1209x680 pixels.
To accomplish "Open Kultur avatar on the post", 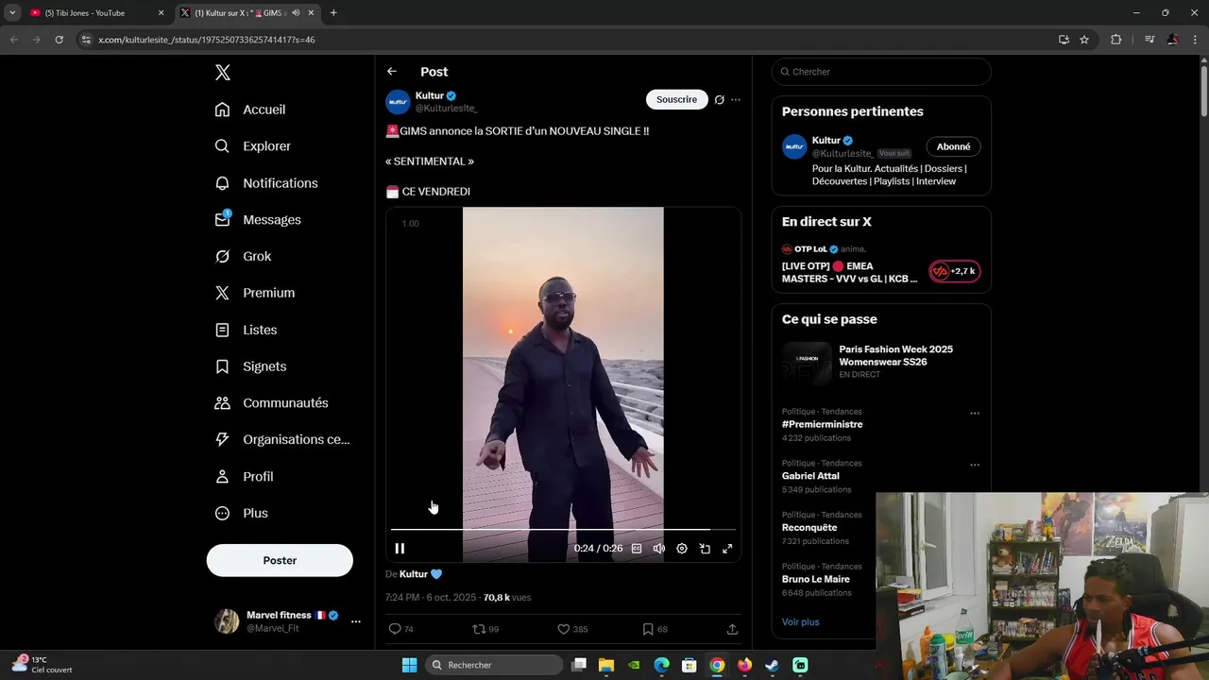I will point(398,102).
